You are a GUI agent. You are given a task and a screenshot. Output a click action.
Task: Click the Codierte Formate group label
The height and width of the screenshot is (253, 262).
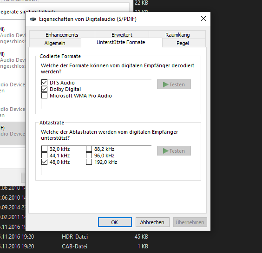[60, 56]
